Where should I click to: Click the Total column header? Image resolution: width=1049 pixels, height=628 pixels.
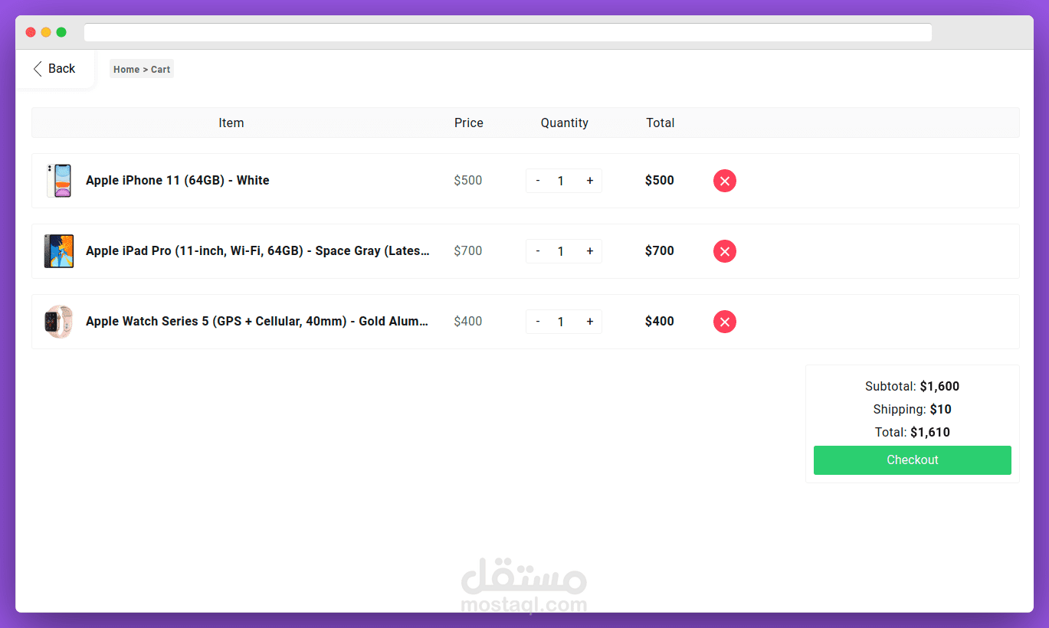(x=661, y=123)
